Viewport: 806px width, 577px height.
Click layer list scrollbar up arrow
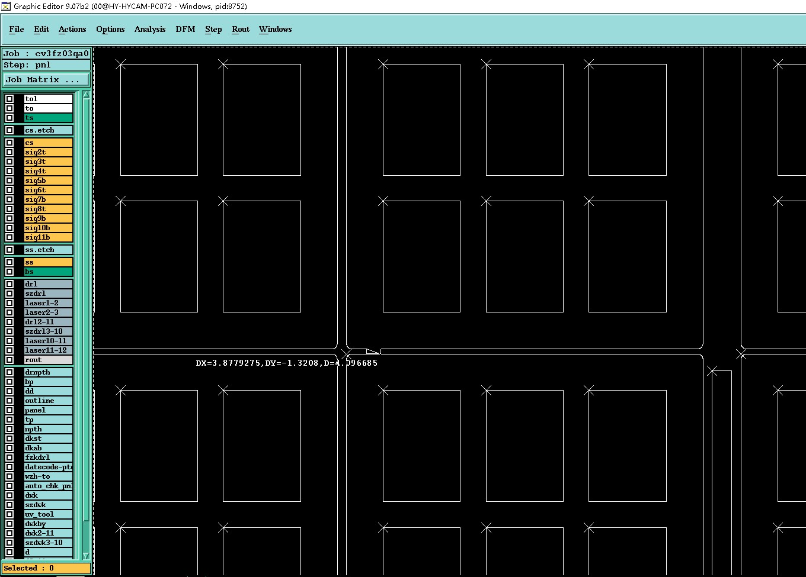86,95
